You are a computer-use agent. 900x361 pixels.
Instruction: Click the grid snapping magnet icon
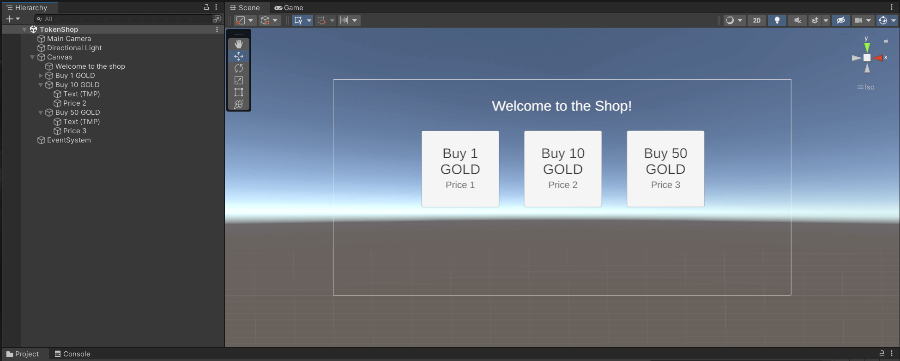(x=321, y=20)
